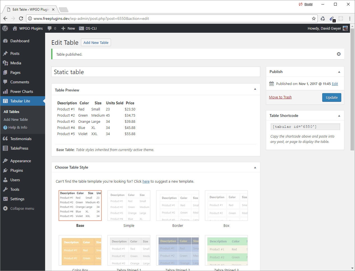
Task: Dismiss the Table published notice
Action: (x=339, y=54)
